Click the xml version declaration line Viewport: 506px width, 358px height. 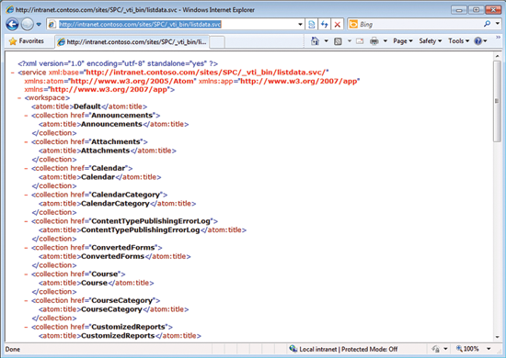pyautogui.click(x=118, y=63)
